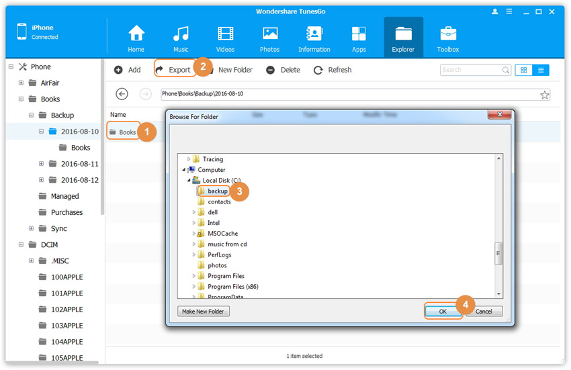
Task: Expand the dell folder in dialog
Action: coord(194,212)
